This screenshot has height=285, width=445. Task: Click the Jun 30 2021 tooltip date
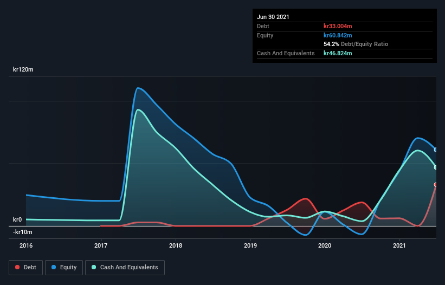pyautogui.click(x=273, y=17)
